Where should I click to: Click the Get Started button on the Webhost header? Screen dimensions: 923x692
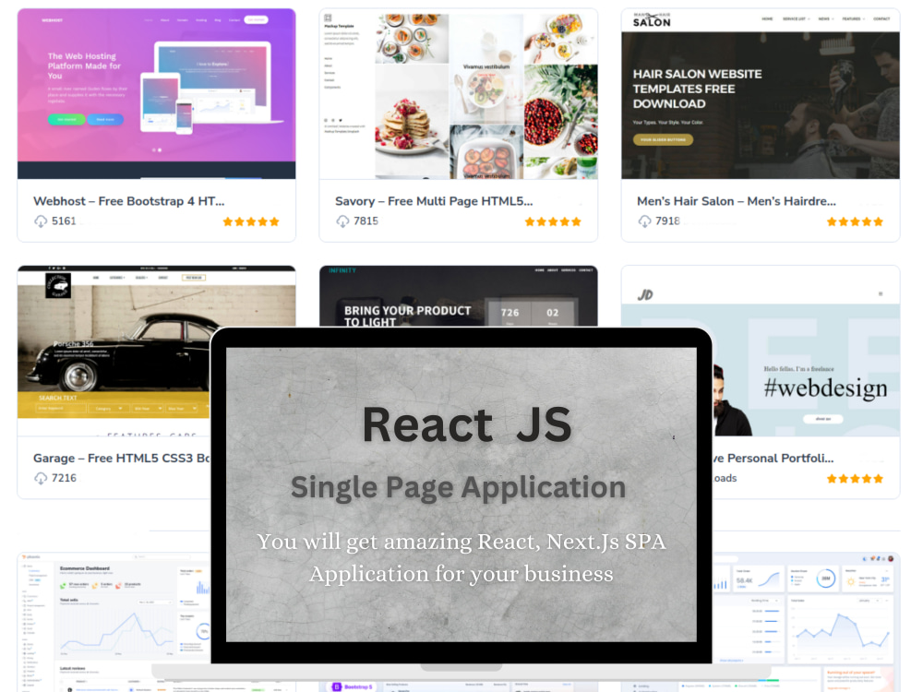coord(256,20)
